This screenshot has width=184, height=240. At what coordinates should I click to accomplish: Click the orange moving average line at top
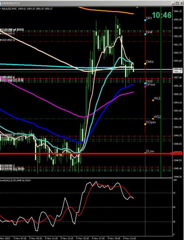tap(107, 11)
